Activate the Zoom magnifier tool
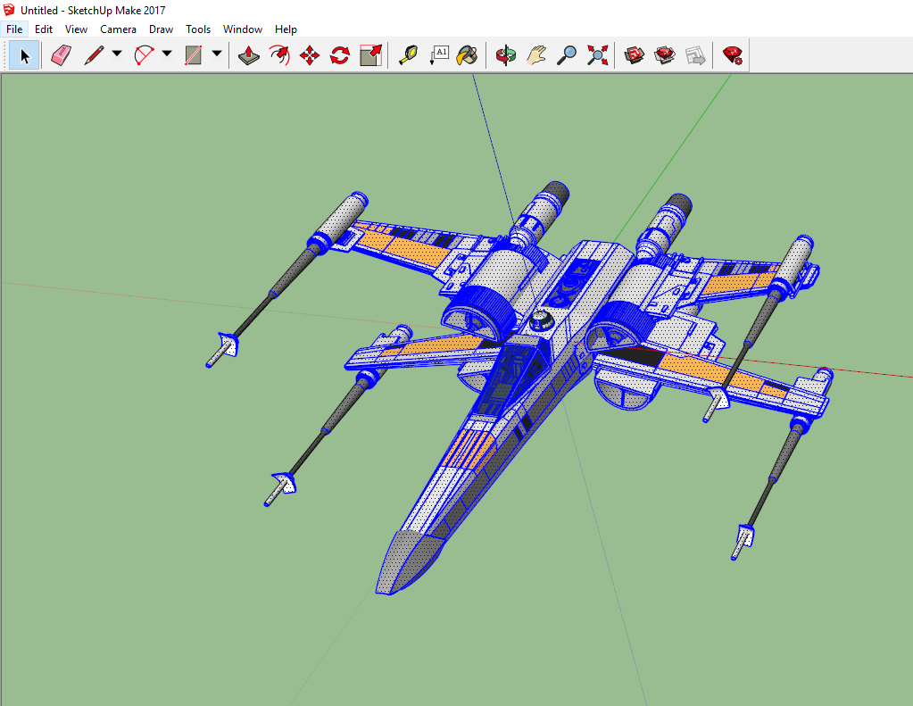The width and height of the screenshot is (913, 706). pyautogui.click(x=567, y=55)
